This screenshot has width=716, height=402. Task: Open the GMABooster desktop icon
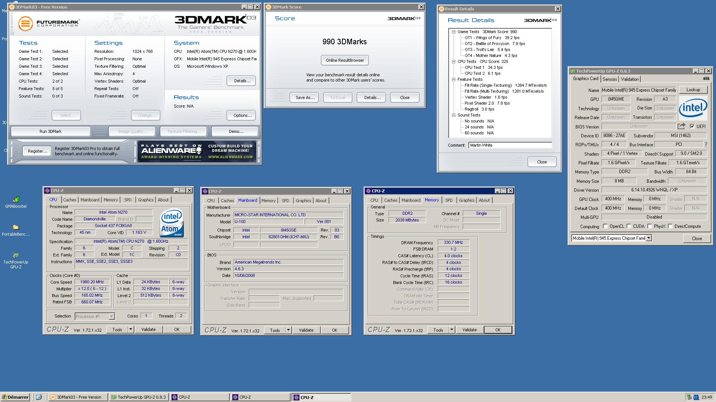(x=16, y=202)
